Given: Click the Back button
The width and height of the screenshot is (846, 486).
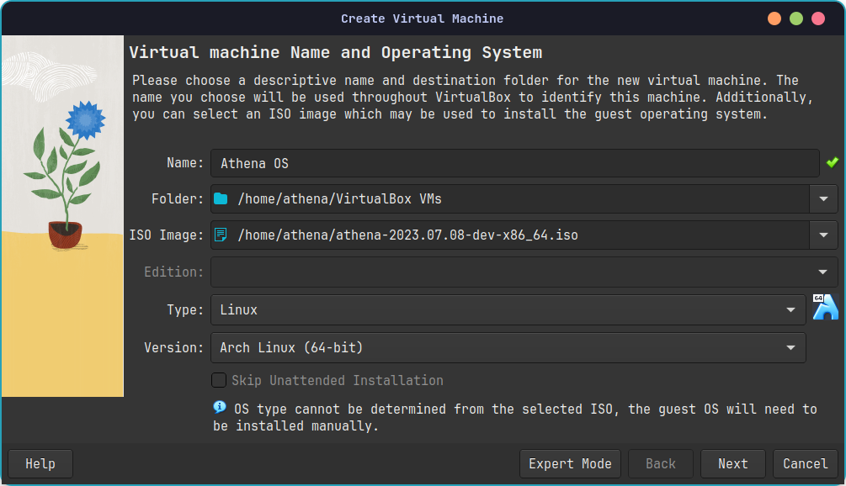Looking at the screenshot, I should 660,463.
